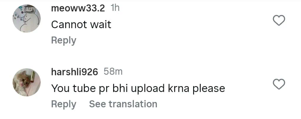301x119 pixels.
Task: Visit the harshli926 username profile
Action: pyautogui.click(x=74, y=72)
